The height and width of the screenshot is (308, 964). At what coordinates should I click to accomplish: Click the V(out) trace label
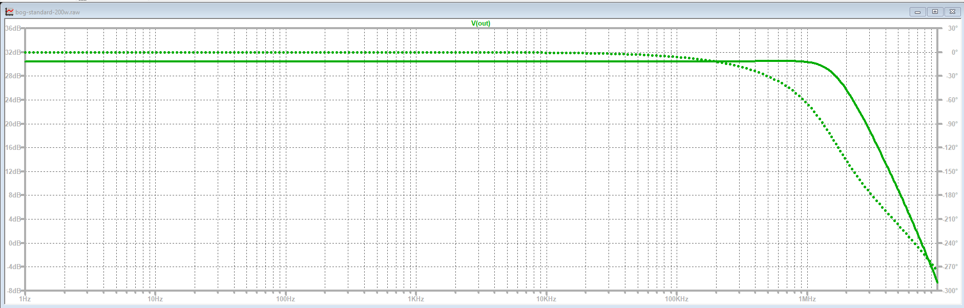tap(480, 24)
